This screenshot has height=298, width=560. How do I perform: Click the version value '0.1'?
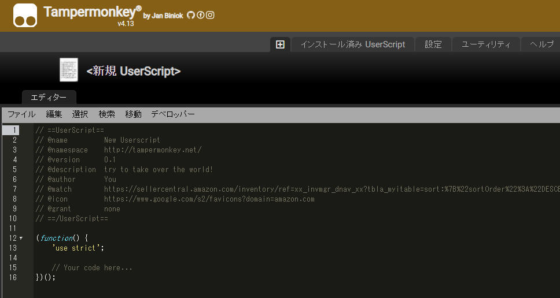point(110,160)
